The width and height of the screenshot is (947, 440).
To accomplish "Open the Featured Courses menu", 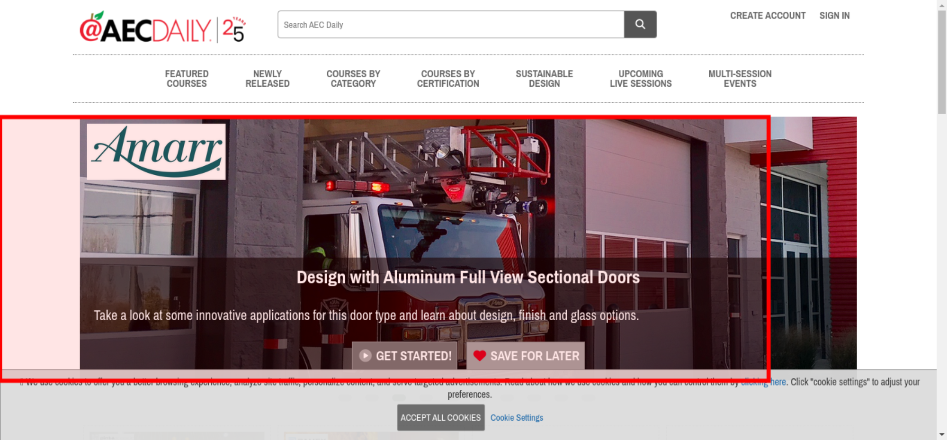I will pos(187,79).
